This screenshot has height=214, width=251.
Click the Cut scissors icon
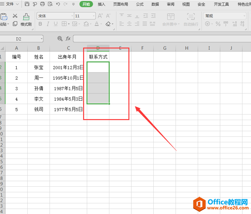pyautogui.click(x=15, y=16)
